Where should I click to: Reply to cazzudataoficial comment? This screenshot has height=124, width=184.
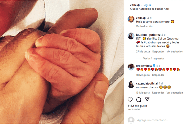pos(158,93)
